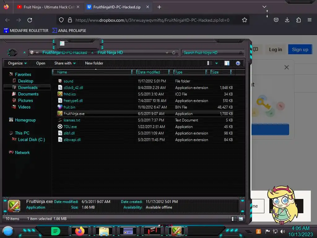Click Sign up on Dropbox

pyautogui.click(x=300, y=50)
